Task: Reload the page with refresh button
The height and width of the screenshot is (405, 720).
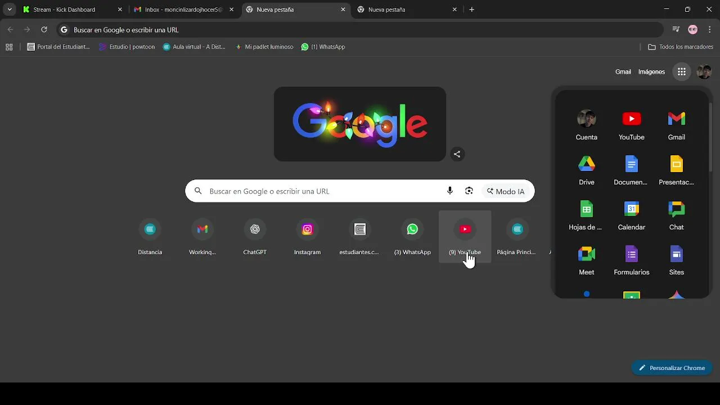Action: tap(44, 30)
